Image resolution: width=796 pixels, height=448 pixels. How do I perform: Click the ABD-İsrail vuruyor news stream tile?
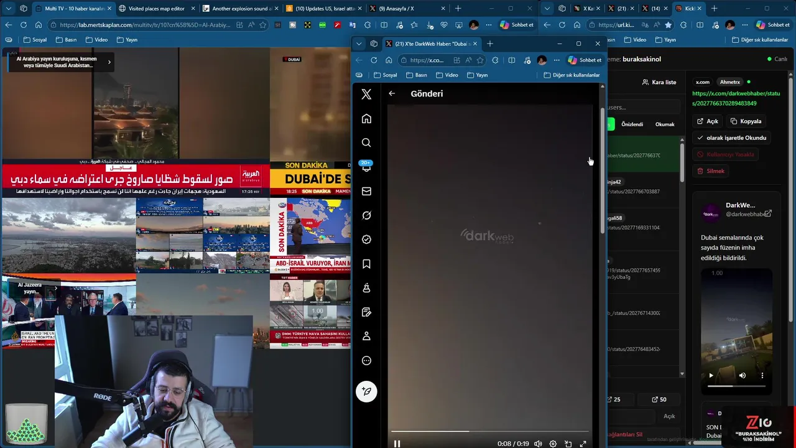310,237
